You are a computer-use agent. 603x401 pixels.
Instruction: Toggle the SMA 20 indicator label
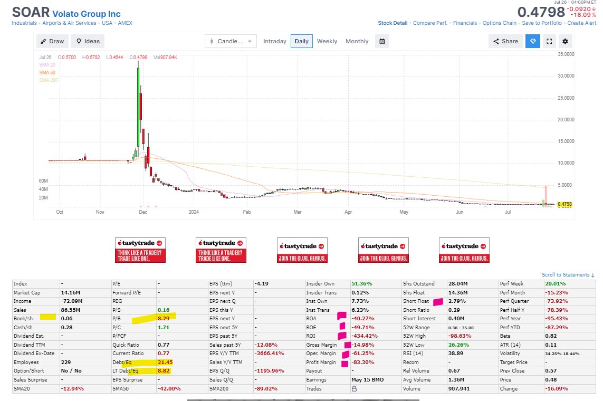point(47,64)
